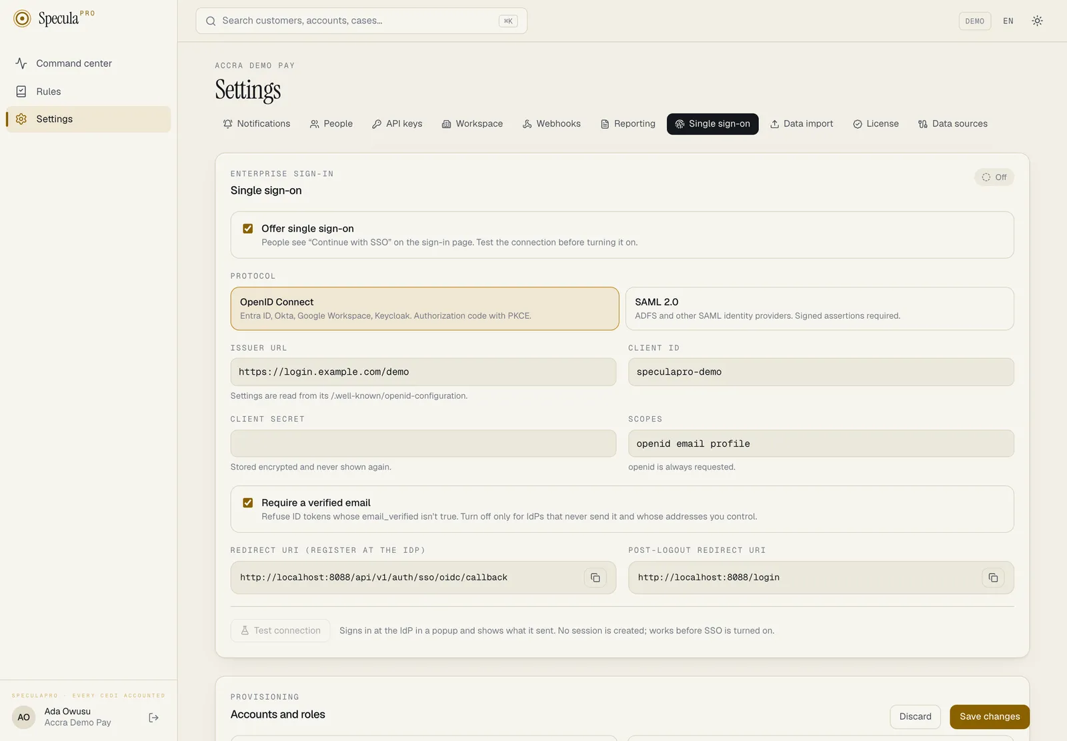Select the Single sign-on tab
This screenshot has width=1067, height=741.
click(712, 124)
